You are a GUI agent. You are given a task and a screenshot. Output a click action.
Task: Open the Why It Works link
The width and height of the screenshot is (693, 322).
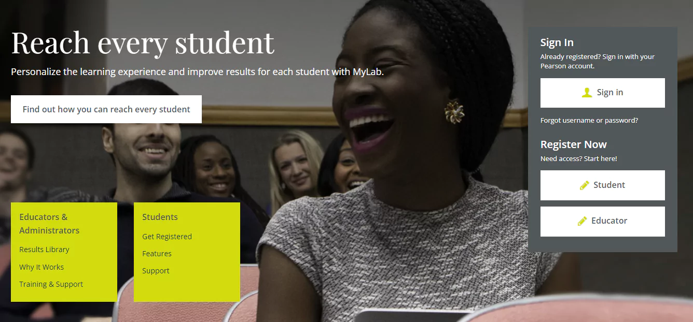click(41, 267)
